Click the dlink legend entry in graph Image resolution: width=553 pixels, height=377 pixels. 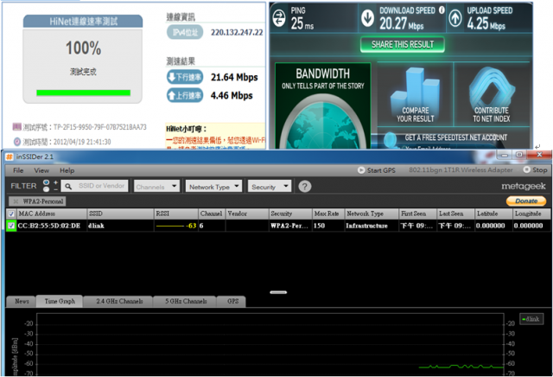coord(531,319)
